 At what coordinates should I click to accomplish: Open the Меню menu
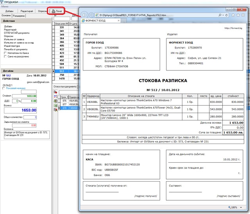click(x=5, y=6)
